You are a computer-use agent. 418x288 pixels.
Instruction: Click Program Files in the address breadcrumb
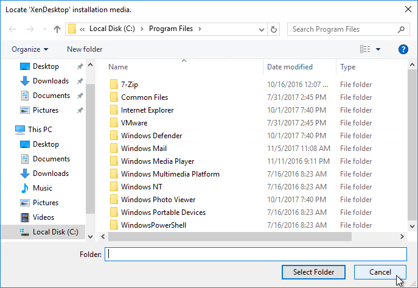[x=170, y=29]
